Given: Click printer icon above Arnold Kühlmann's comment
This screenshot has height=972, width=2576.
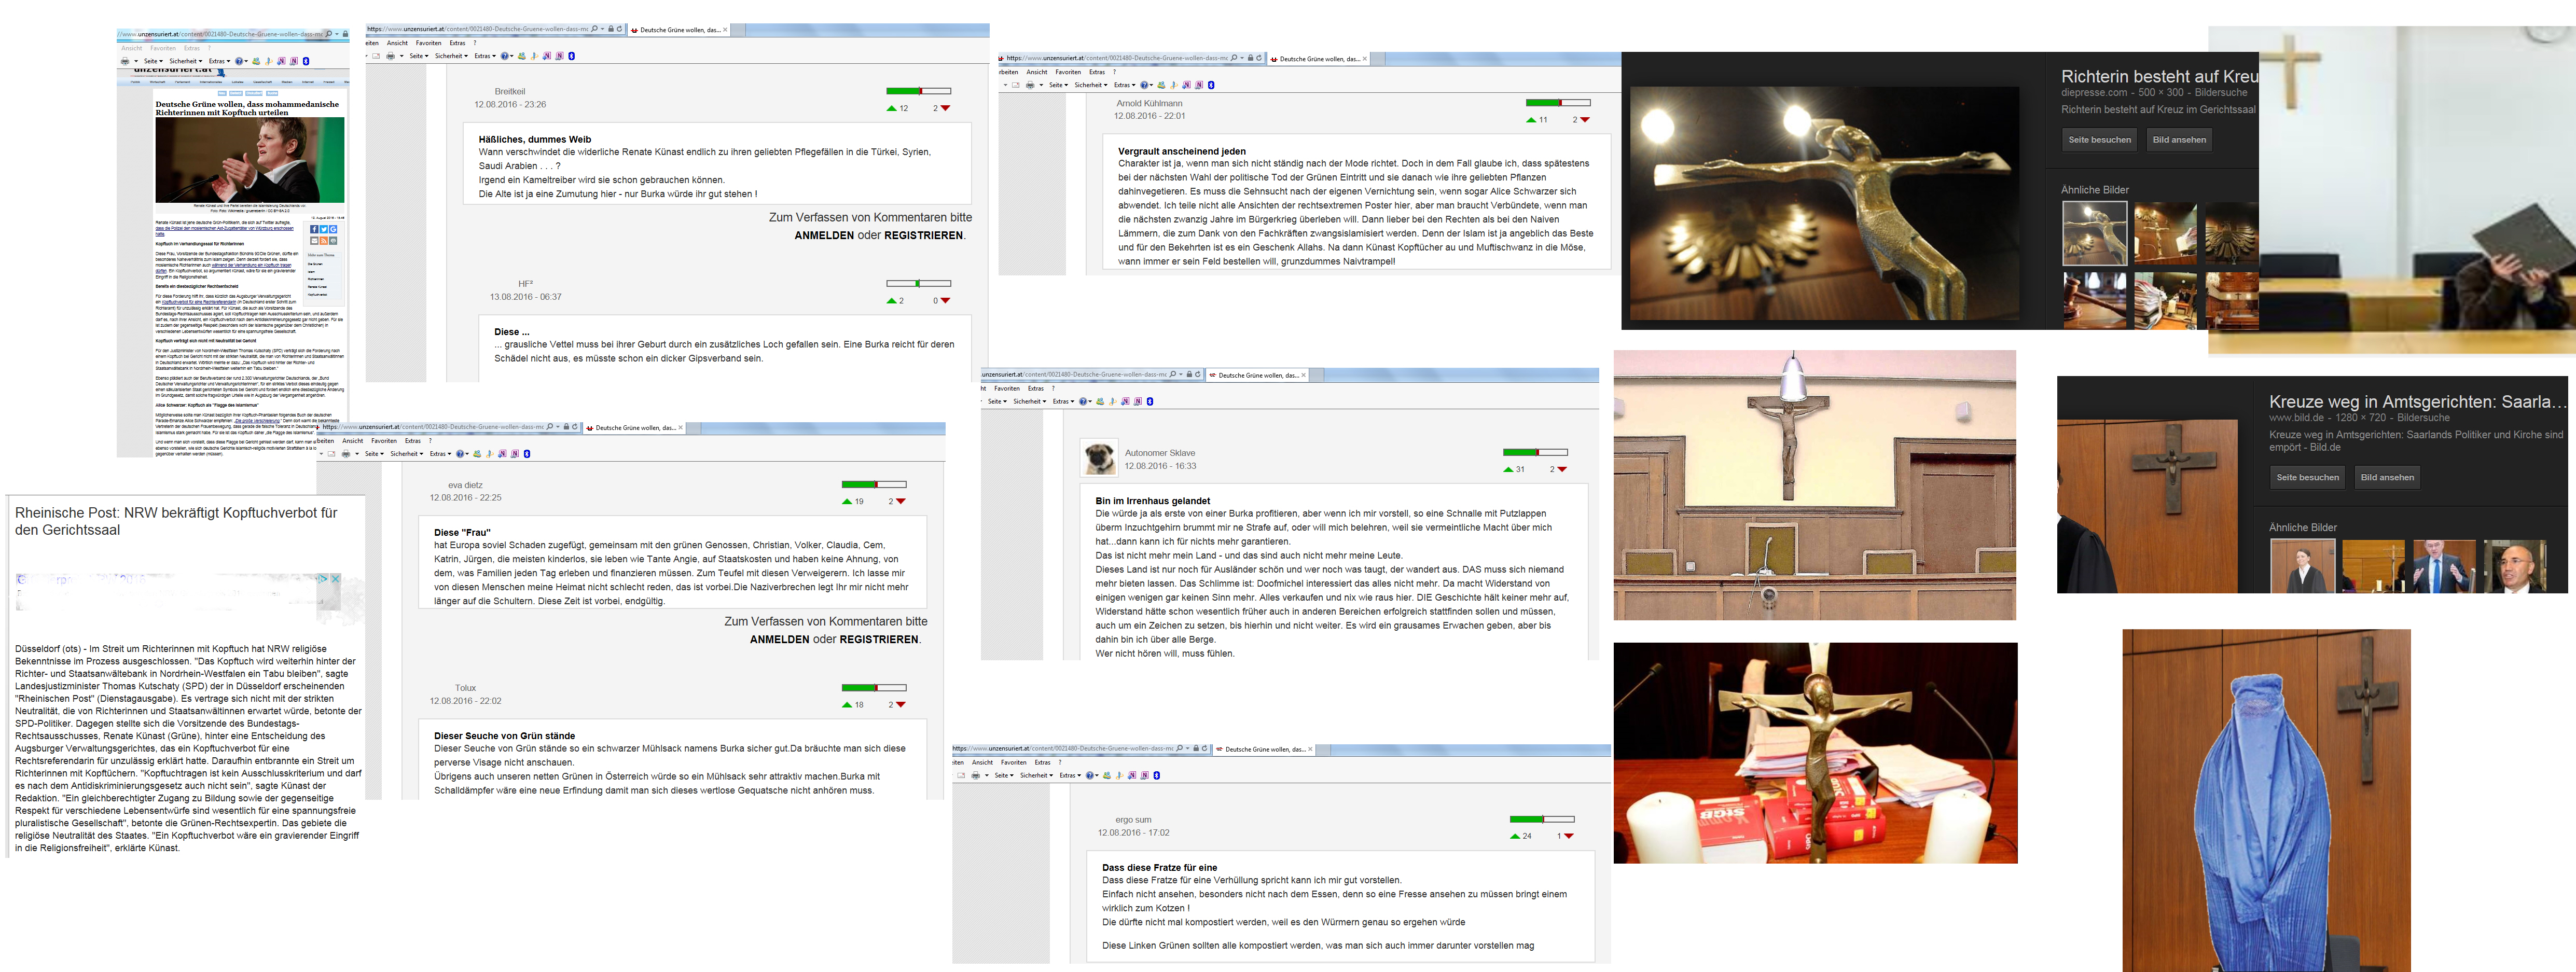Looking at the screenshot, I should coord(1030,85).
